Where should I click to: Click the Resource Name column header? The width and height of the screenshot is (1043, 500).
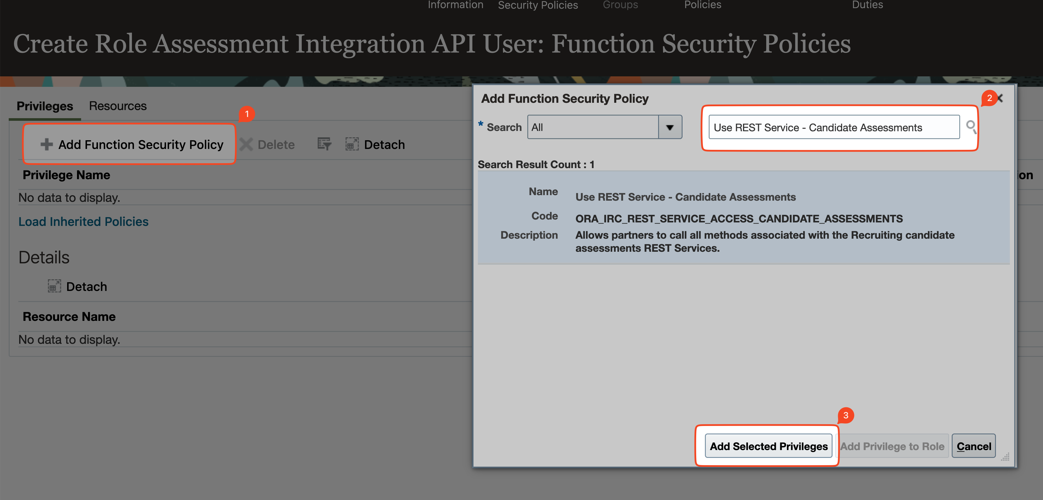69,317
